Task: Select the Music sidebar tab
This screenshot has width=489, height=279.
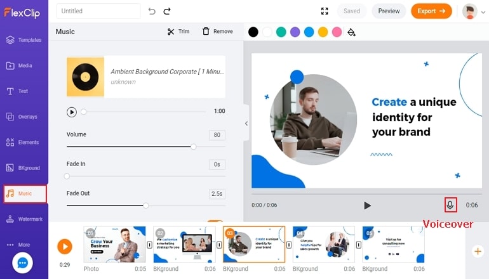Action: pos(25,193)
